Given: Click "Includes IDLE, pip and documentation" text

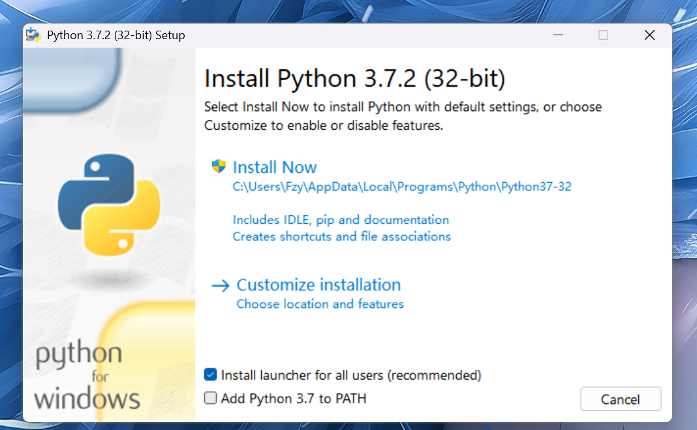Looking at the screenshot, I should pos(341,220).
